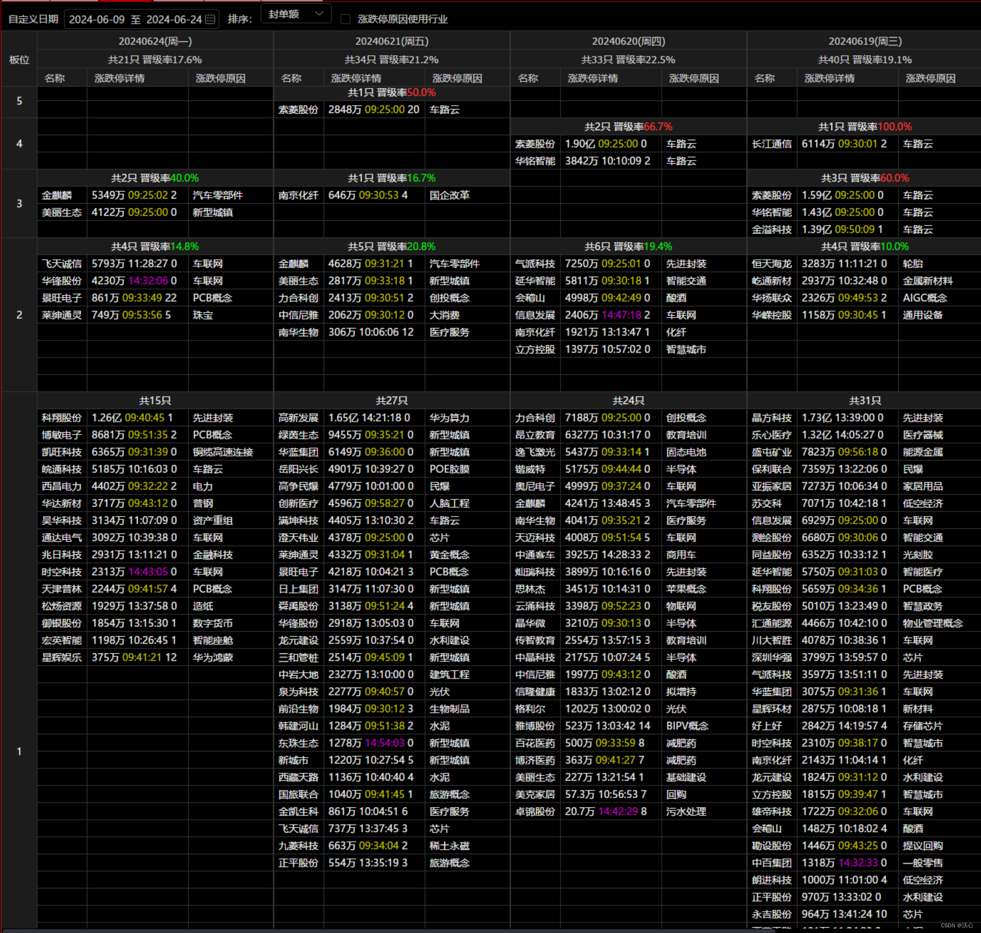Select the 20240621(周五) date column header

click(x=392, y=41)
